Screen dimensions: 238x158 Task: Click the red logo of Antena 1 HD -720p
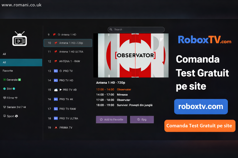coord(56,43)
